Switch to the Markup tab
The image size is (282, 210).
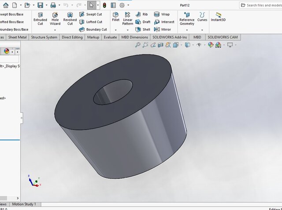pyautogui.click(x=93, y=37)
